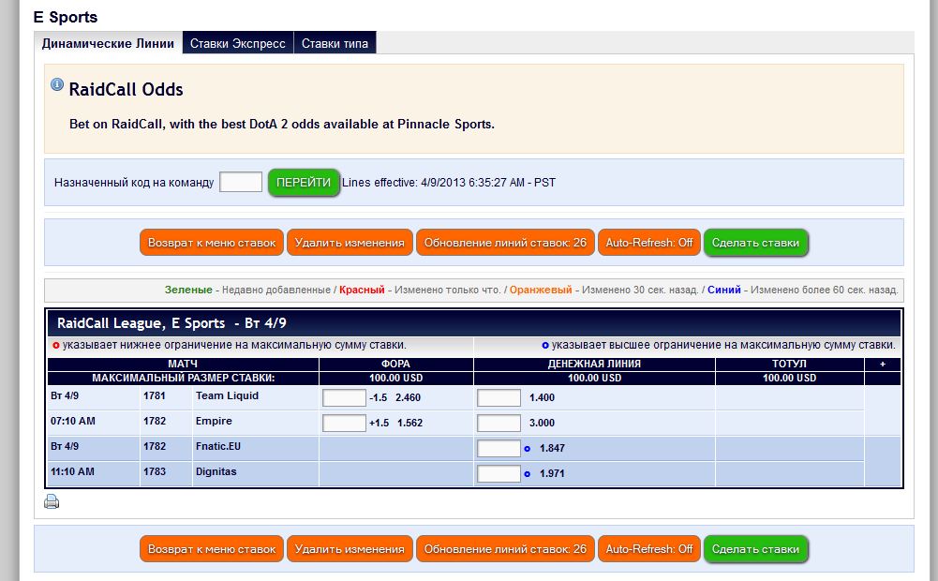This screenshot has width=938, height=581.
Task: Open the Динамические Линии tab
Action: 108,43
